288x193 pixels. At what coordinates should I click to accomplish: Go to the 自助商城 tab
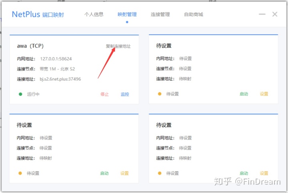pyautogui.click(x=193, y=14)
